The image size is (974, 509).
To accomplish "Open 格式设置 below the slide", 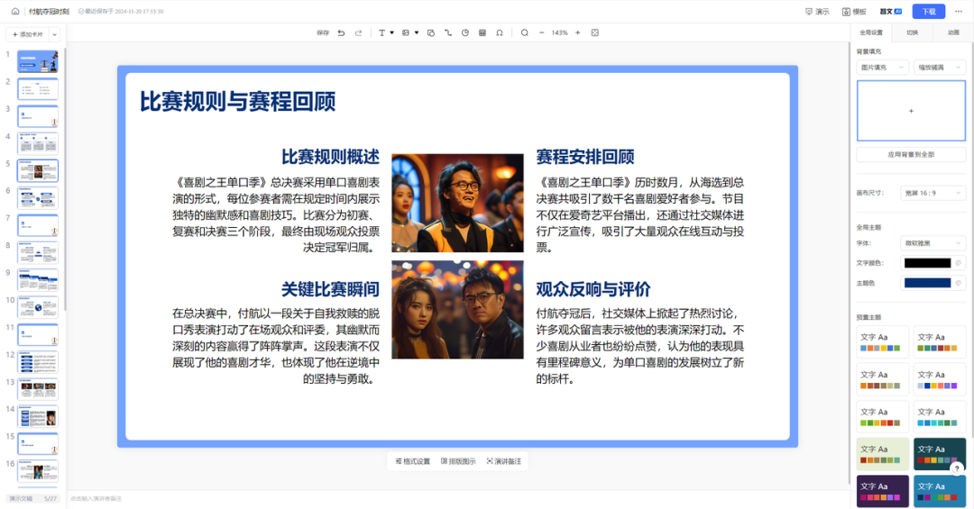I will click(412, 461).
